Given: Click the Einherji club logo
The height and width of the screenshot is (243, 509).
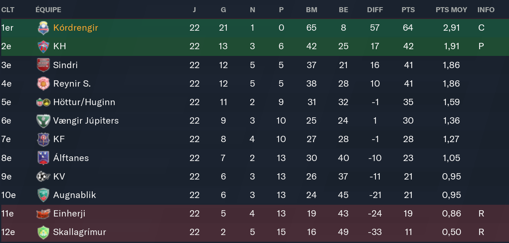Looking at the screenshot, I should [x=43, y=214].
